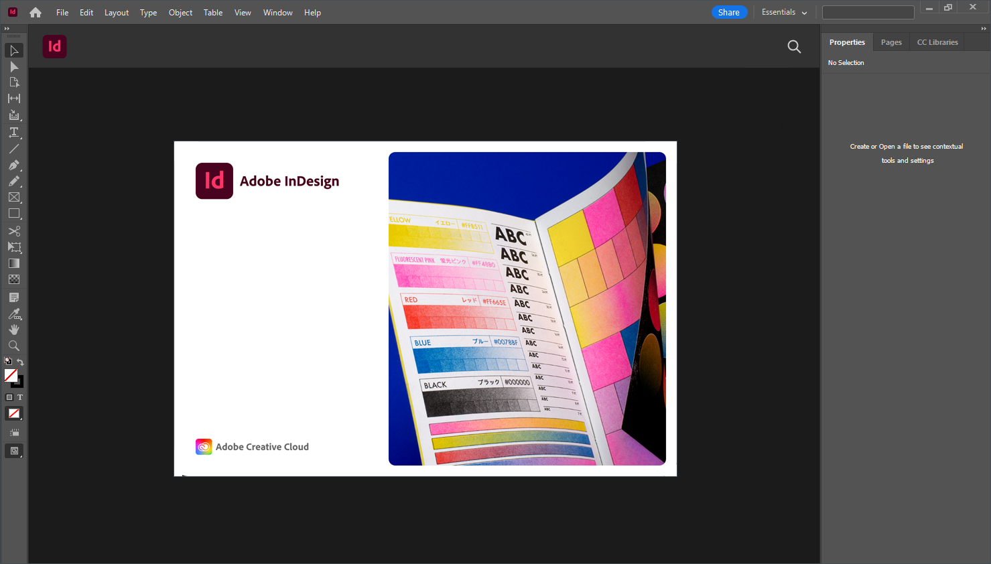This screenshot has height=564, width=991.
Task: Select the Eyedropper tool
Action: [14, 313]
